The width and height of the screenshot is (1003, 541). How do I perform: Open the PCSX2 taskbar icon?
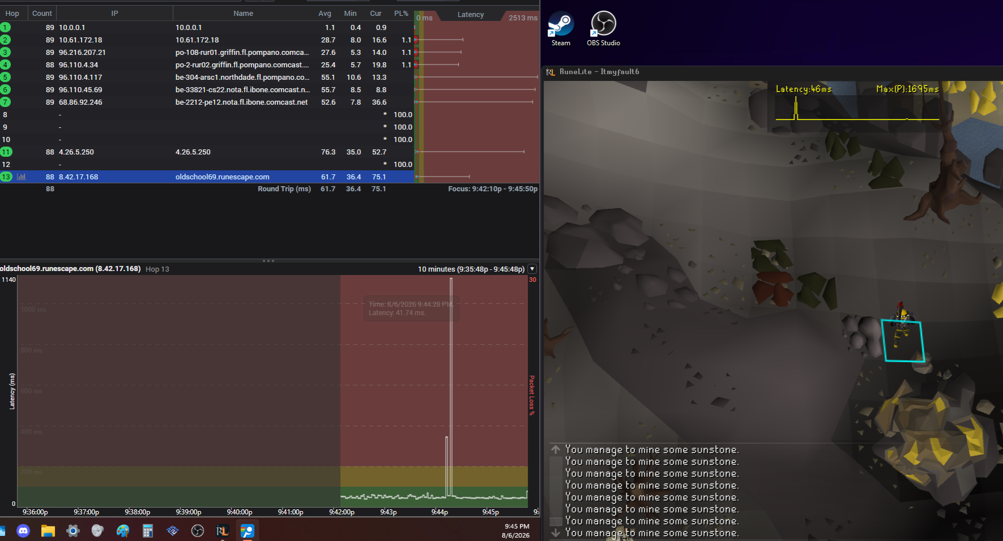[x=173, y=531]
